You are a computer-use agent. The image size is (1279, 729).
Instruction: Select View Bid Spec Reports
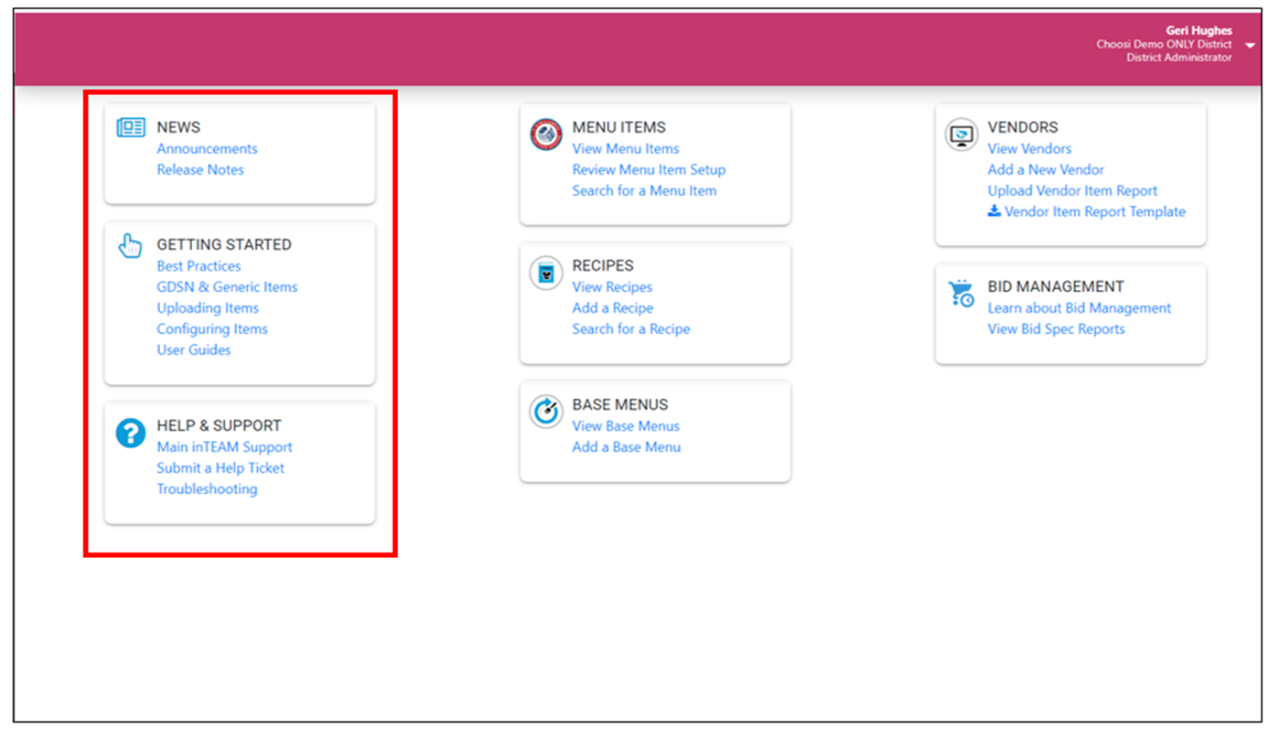[1056, 328]
